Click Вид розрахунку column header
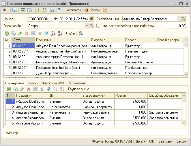 pos(98,96)
